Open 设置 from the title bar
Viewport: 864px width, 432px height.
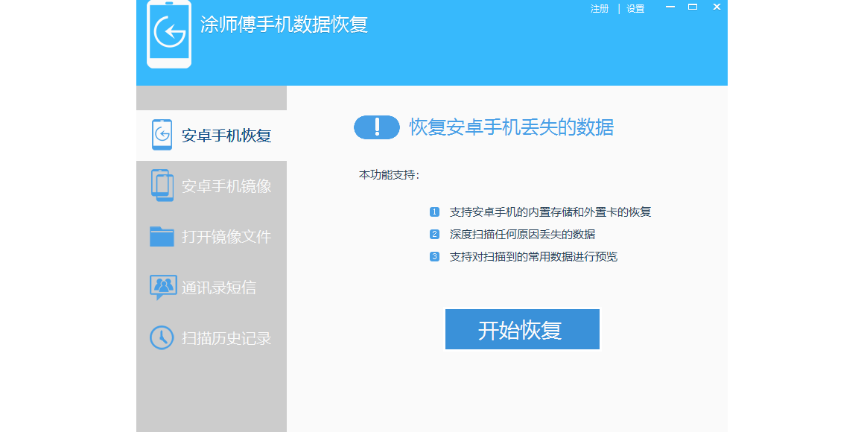tap(635, 9)
